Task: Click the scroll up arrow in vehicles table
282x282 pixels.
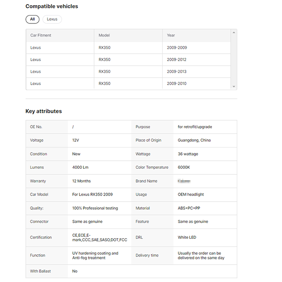Action: click(x=234, y=33)
